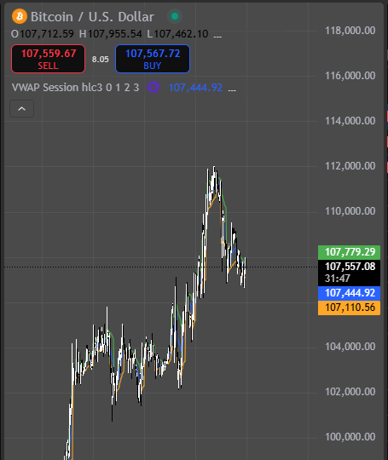This screenshot has height=460, width=388.
Task: Click the bar countdown timer 31:47
Action: [x=337, y=278]
